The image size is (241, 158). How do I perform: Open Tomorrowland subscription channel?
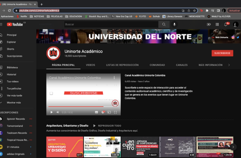pyautogui.click(x=15, y=126)
